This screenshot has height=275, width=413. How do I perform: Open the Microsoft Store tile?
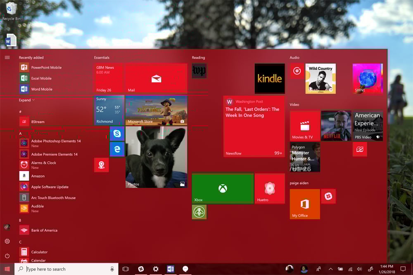(x=156, y=110)
